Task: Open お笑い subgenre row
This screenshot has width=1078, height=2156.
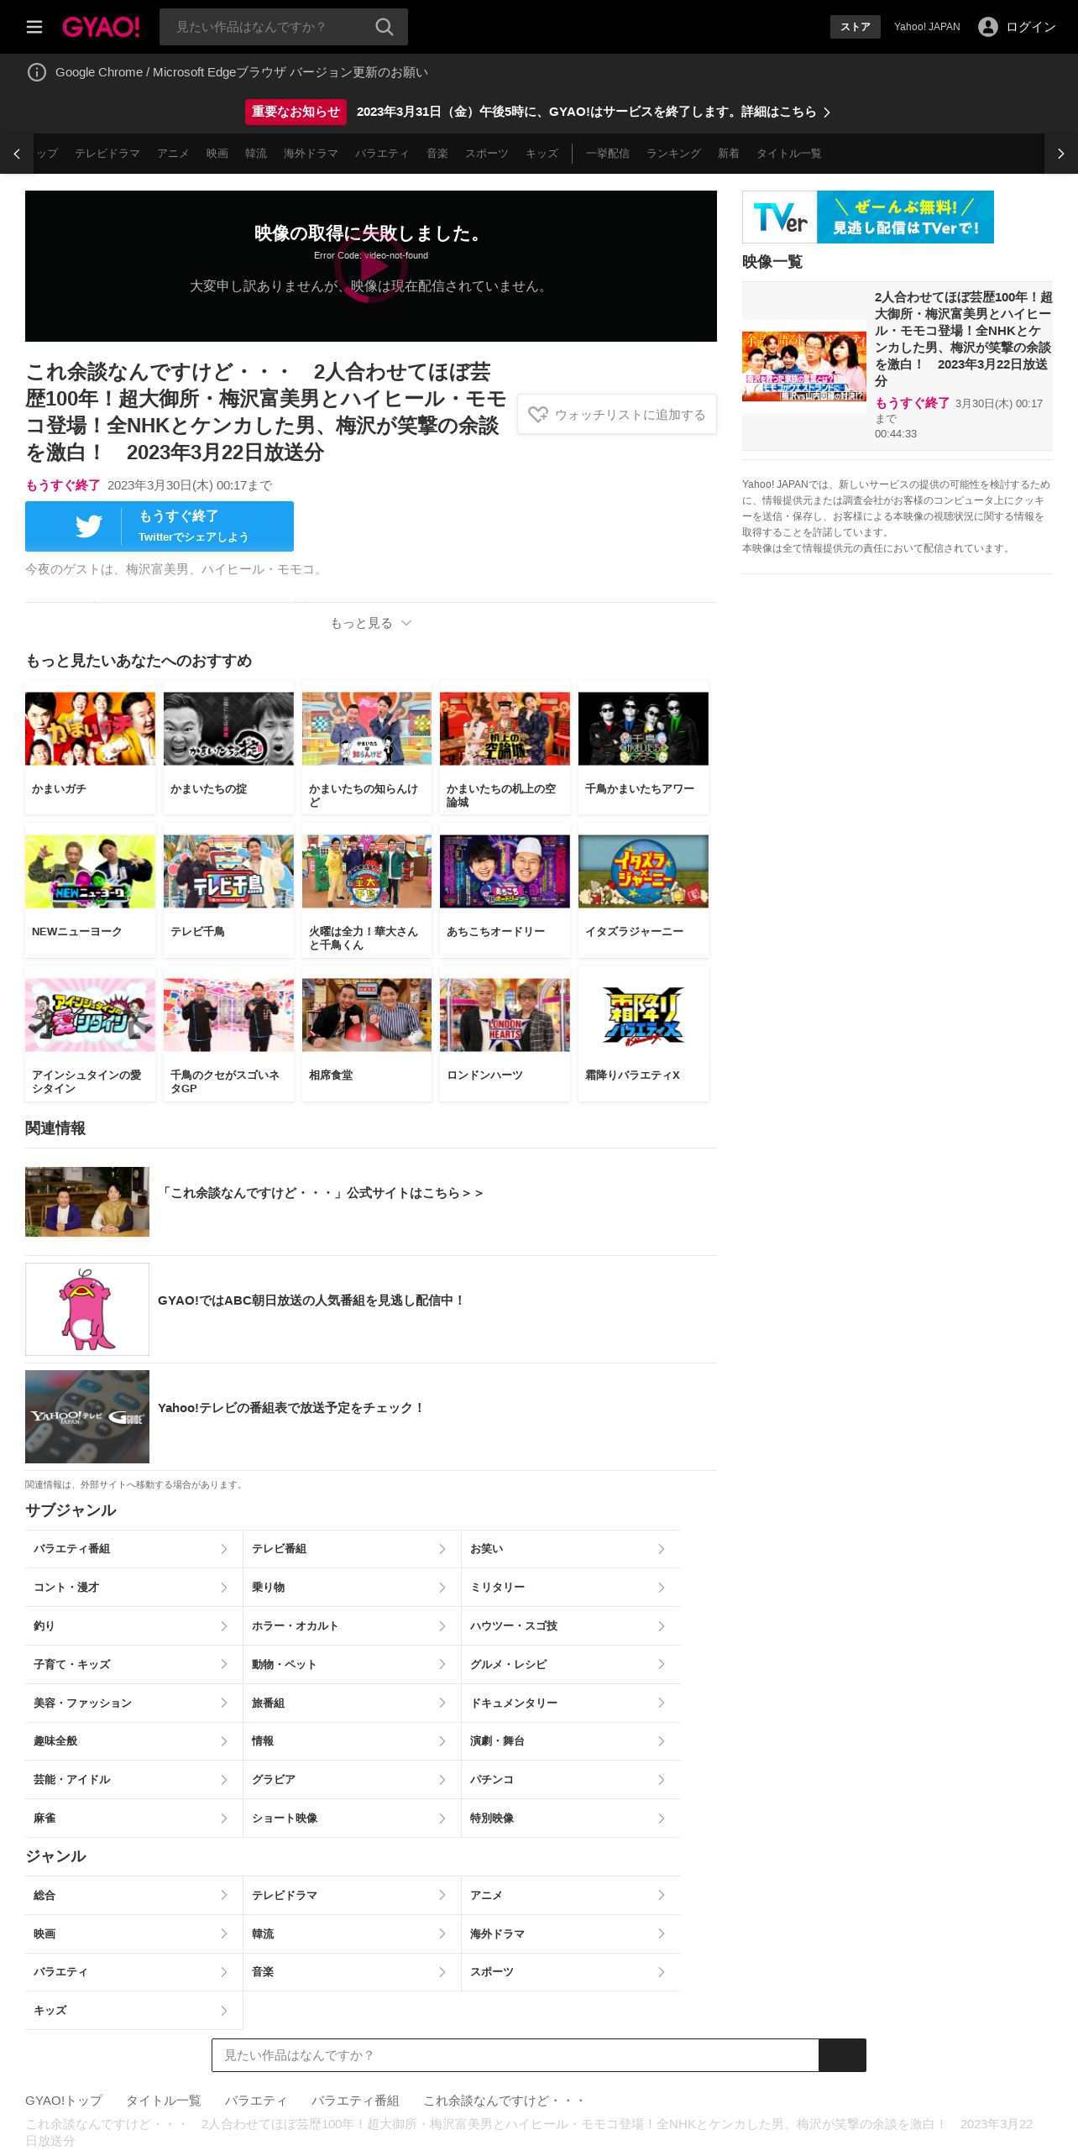Action: [570, 1549]
